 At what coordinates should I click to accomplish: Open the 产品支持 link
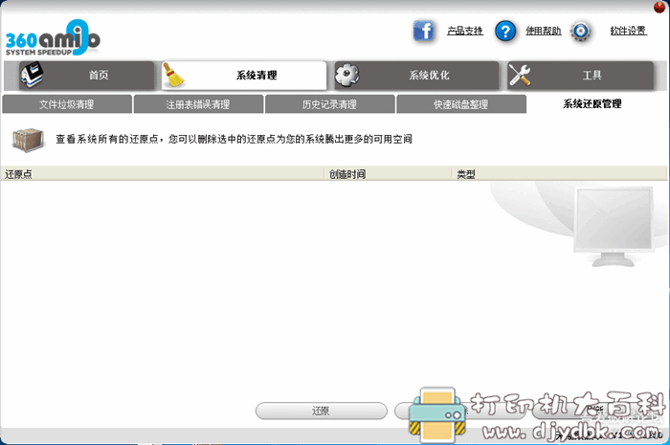(465, 31)
